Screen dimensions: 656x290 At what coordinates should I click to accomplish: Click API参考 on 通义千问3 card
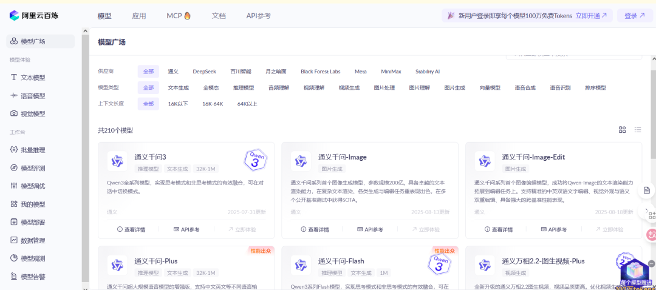coord(186,229)
